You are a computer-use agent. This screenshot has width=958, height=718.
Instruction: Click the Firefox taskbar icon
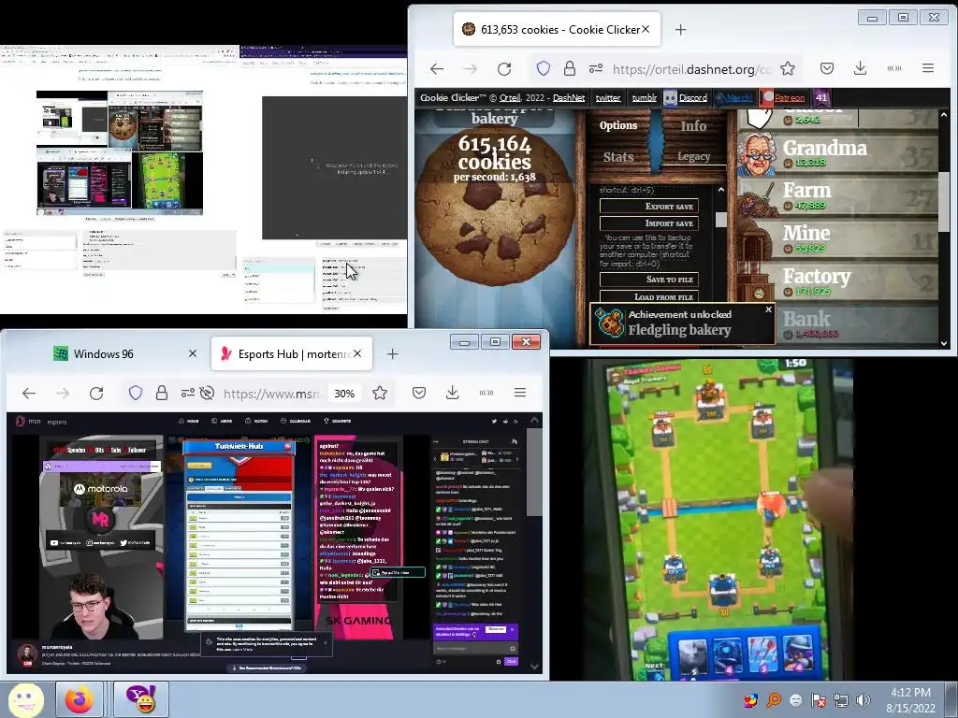80,699
